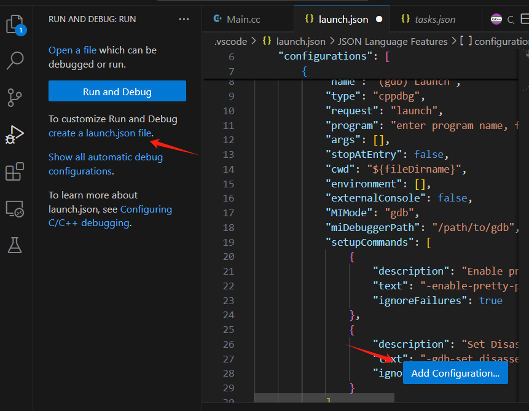Click the Add Configuration... button

click(455, 373)
